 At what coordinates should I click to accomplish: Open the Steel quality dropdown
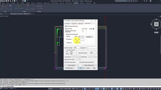coord(92,57)
